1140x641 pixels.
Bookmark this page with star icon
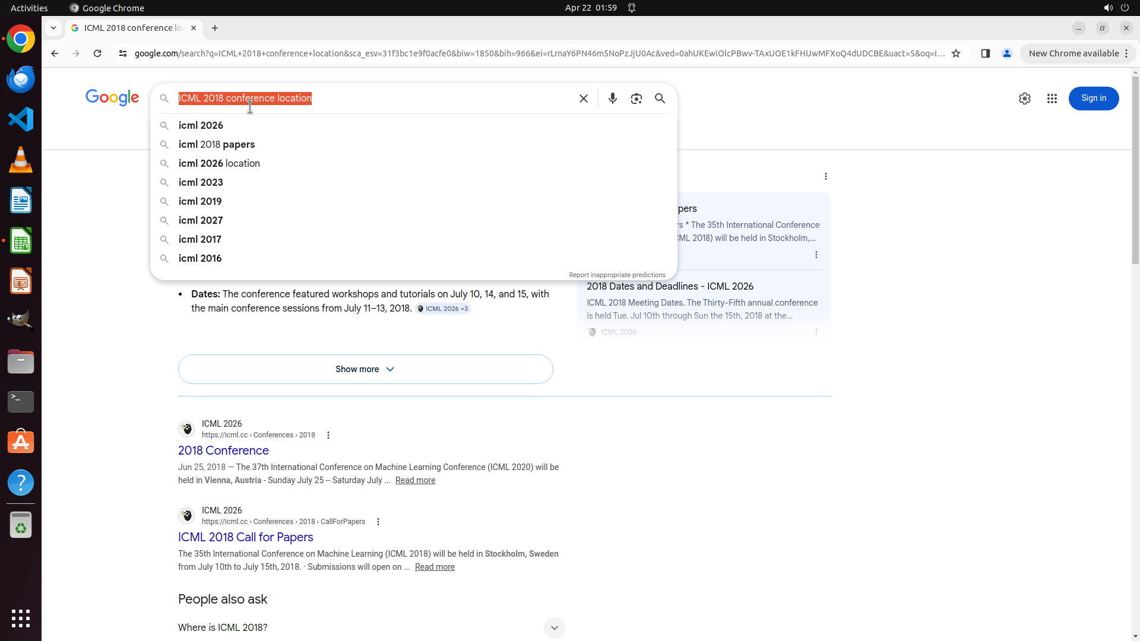956,53
